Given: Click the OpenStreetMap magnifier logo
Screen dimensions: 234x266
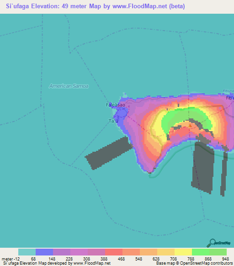Looking at the screenshot, I should [x=218, y=243].
